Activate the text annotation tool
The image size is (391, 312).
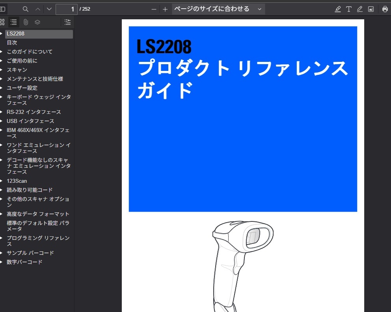pos(349,9)
